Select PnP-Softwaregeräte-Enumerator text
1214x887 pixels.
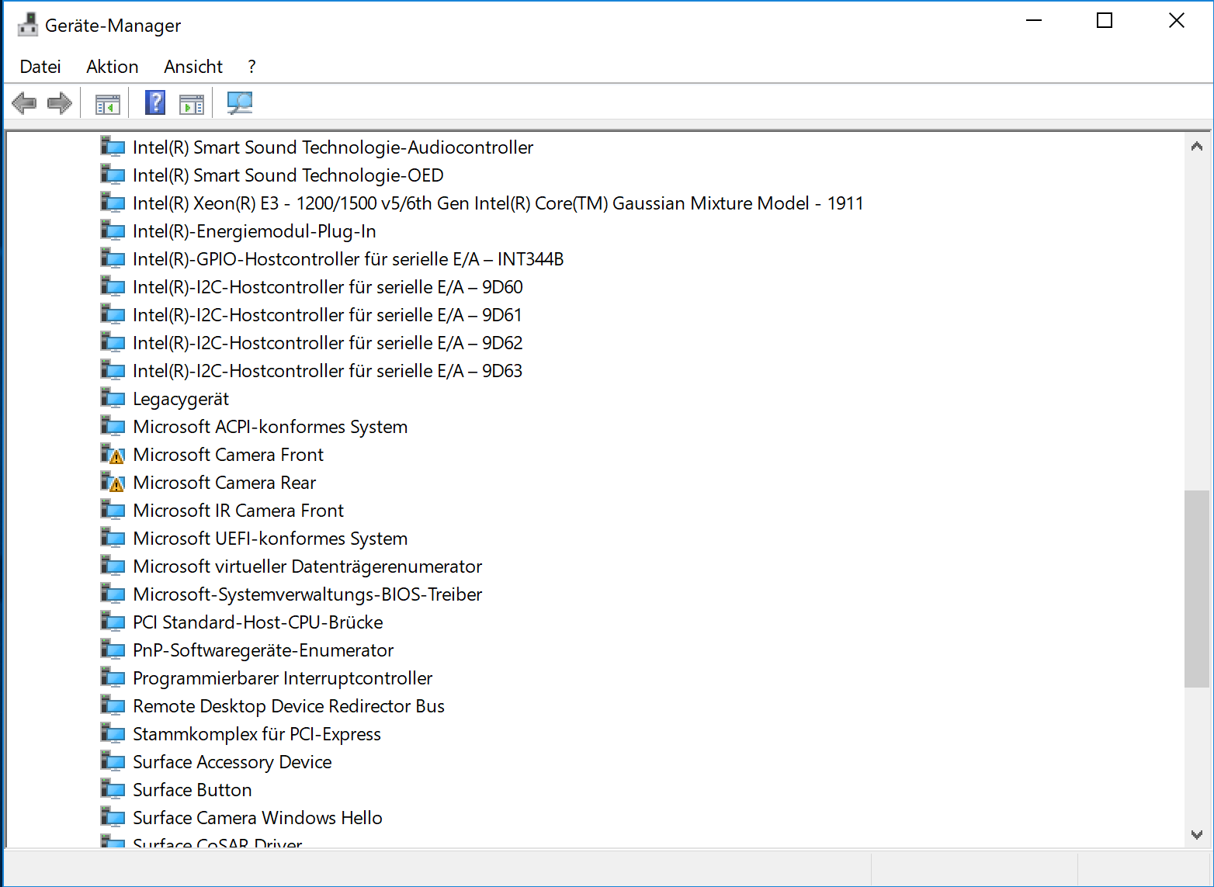pyautogui.click(x=263, y=650)
